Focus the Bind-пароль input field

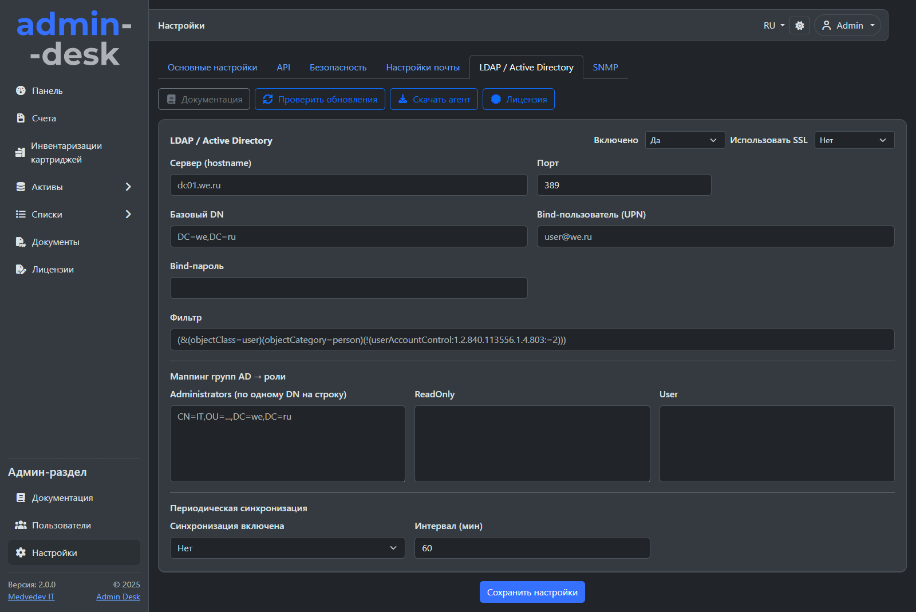pos(348,288)
